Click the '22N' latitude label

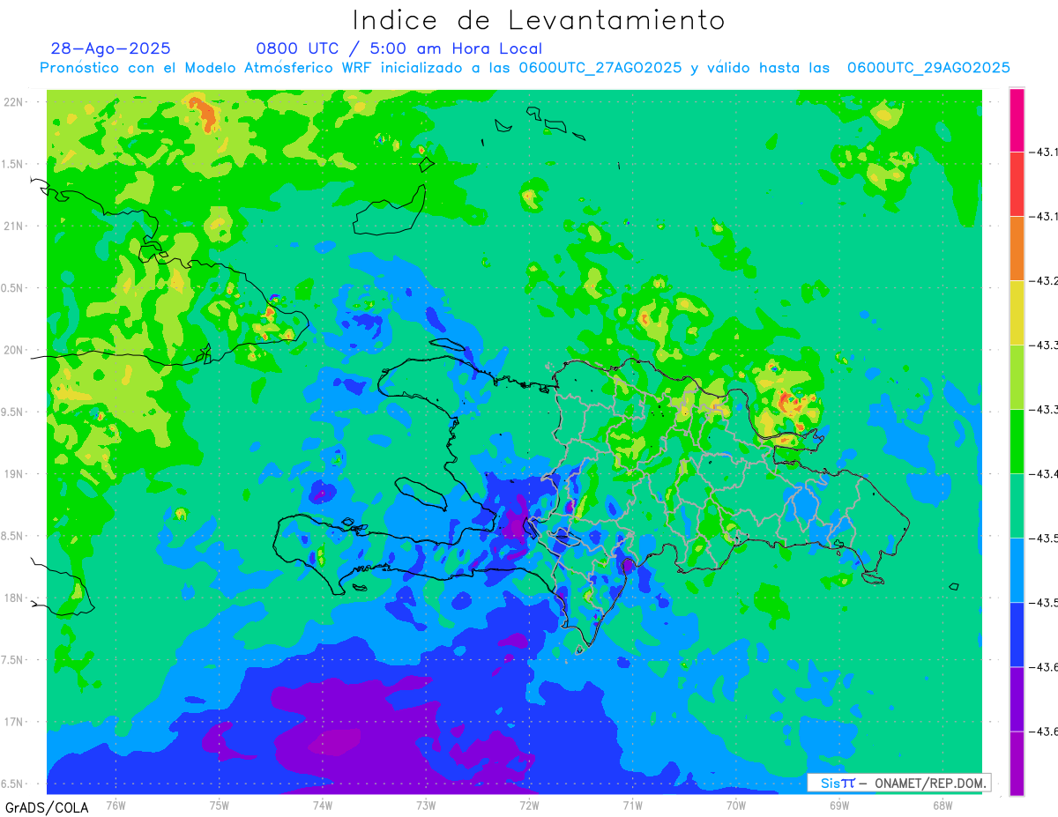coord(15,101)
